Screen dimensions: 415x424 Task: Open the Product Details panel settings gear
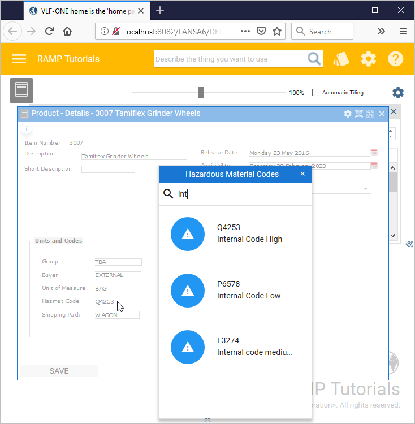(348, 114)
